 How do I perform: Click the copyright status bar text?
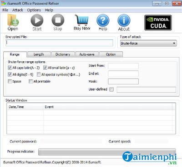(52, 162)
